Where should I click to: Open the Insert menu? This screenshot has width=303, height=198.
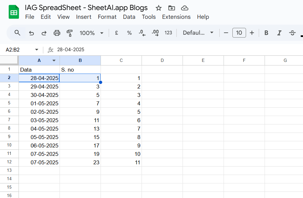84,17
